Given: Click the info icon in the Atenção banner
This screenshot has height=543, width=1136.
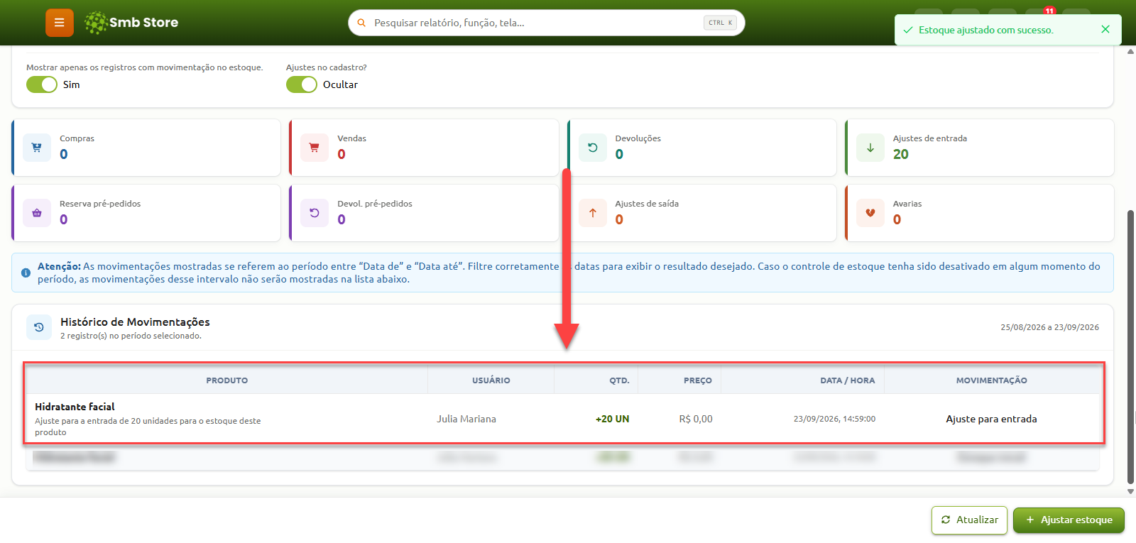Looking at the screenshot, I should [x=26, y=273].
